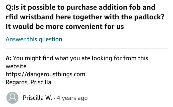The image size is (173, 107).
Task: Click the word 'purchase' in the question
Action: pos(82,8)
